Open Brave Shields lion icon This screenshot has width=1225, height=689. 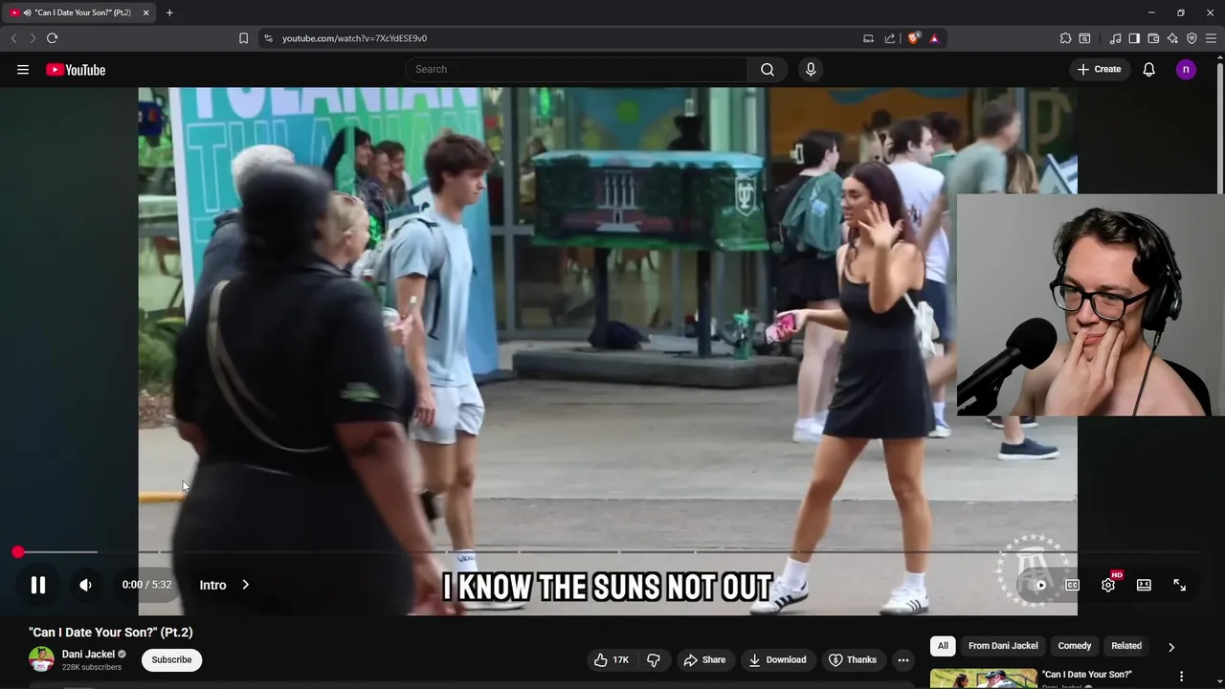click(914, 38)
